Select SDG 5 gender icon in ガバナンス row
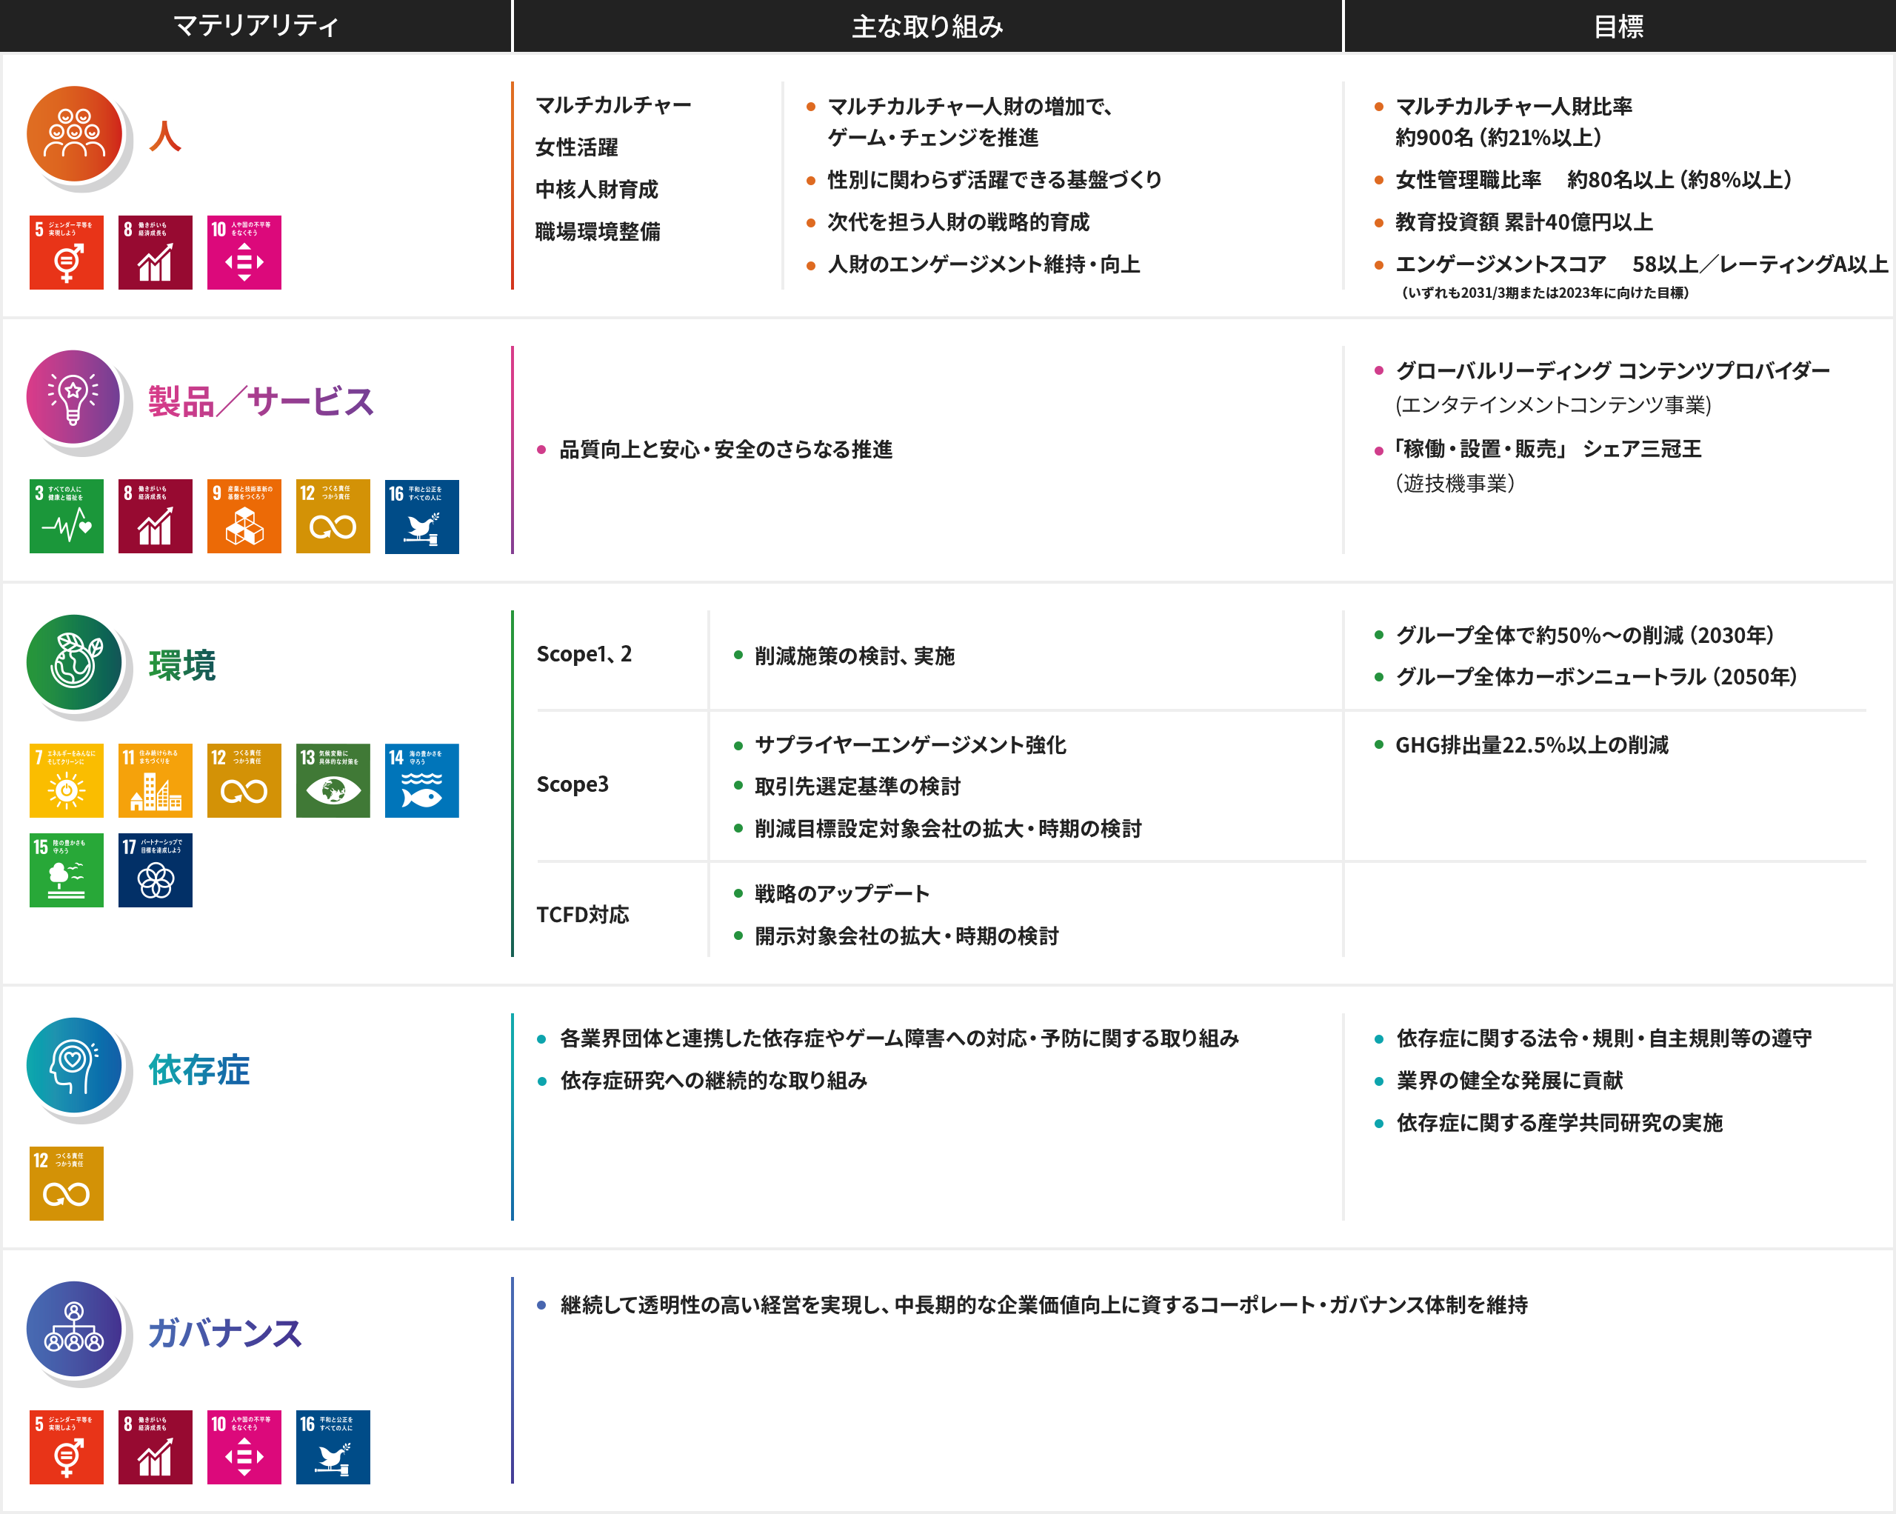Viewport: 1896px width, 1514px height. pos(67,1447)
